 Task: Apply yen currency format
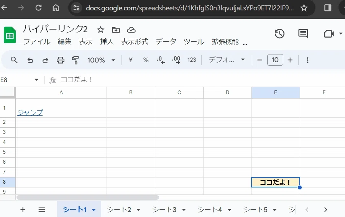(x=131, y=60)
